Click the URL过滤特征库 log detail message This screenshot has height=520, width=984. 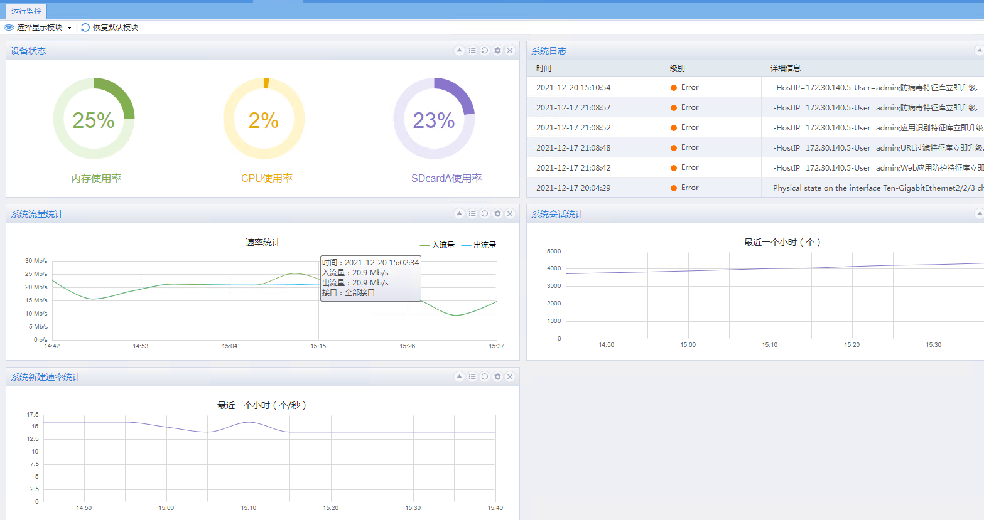pyautogui.click(x=879, y=148)
